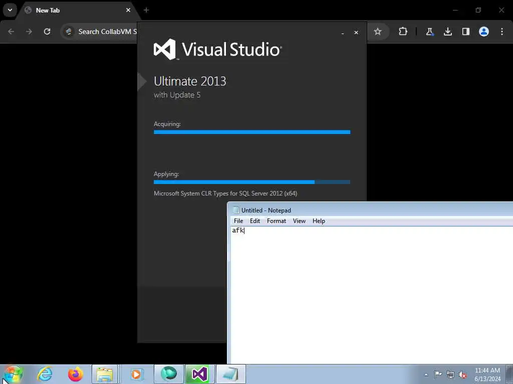The width and height of the screenshot is (513, 384).
Task: Open Chrome's downloads icon
Action: point(447,31)
